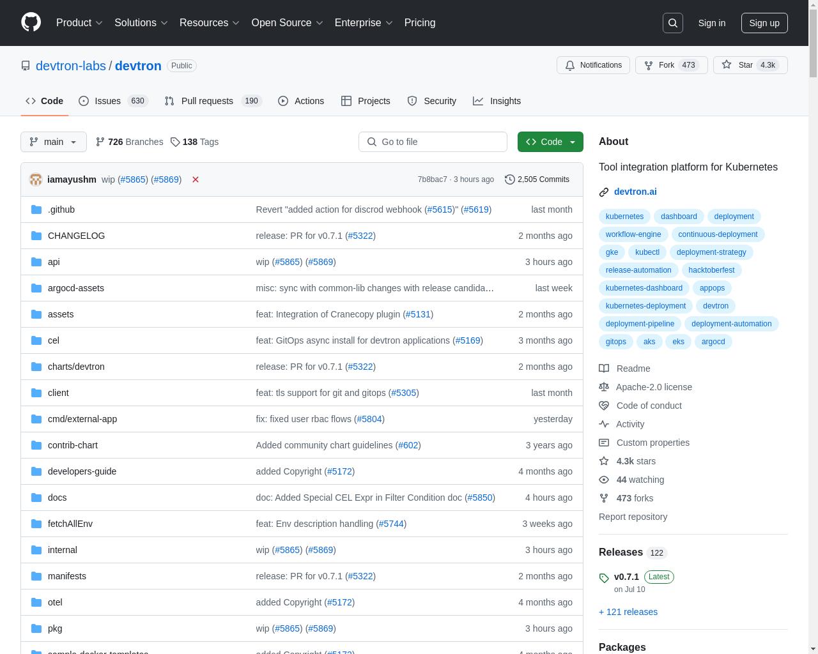Click the CHANGELOG folder icon
Viewport: 818px width, 654px height.
[x=36, y=236]
